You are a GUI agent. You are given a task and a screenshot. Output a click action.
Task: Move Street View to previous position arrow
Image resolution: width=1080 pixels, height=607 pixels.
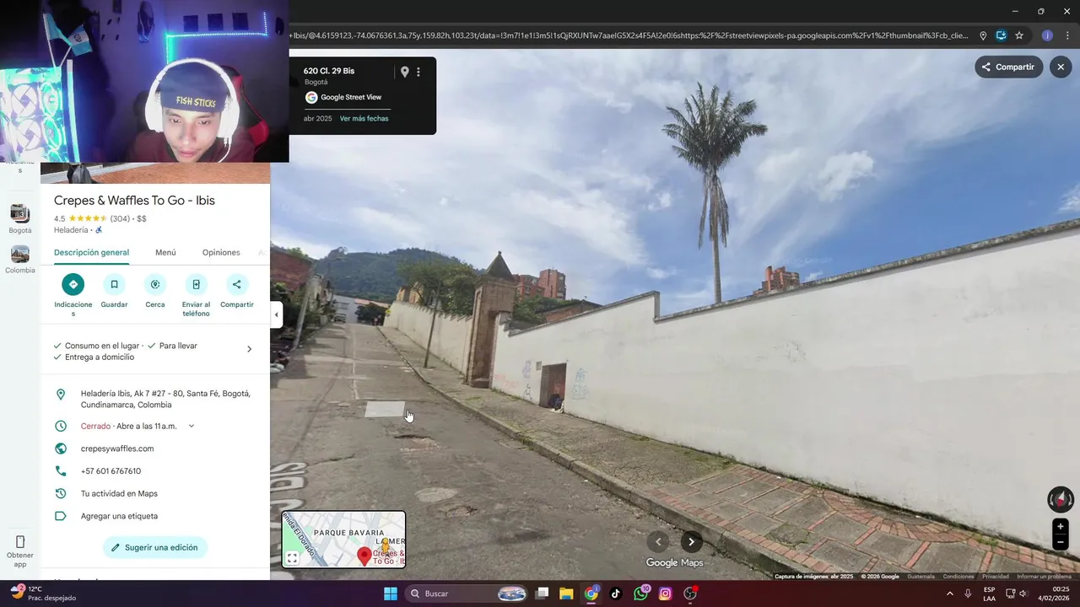[659, 542]
